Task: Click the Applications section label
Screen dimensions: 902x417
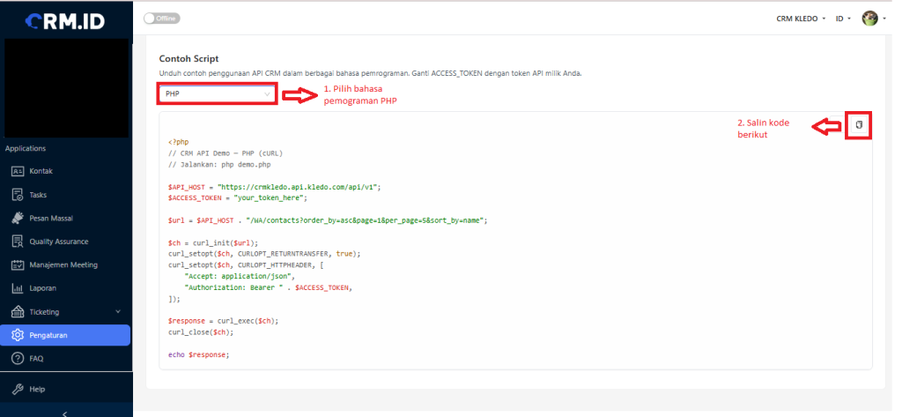Action: (26, 149)
